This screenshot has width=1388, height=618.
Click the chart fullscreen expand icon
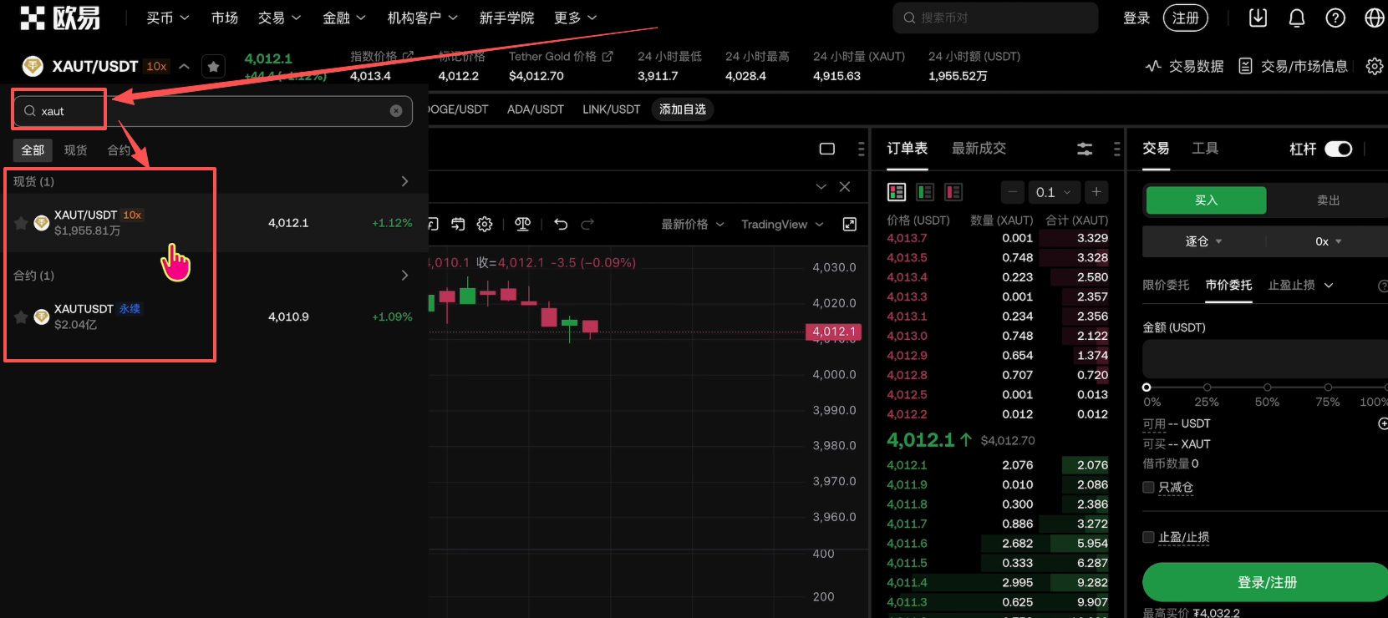[x=849, y=224]
